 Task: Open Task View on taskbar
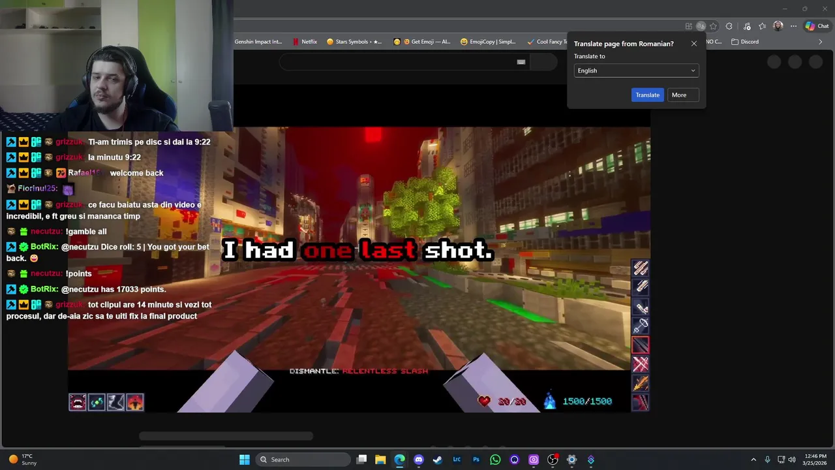361,460
